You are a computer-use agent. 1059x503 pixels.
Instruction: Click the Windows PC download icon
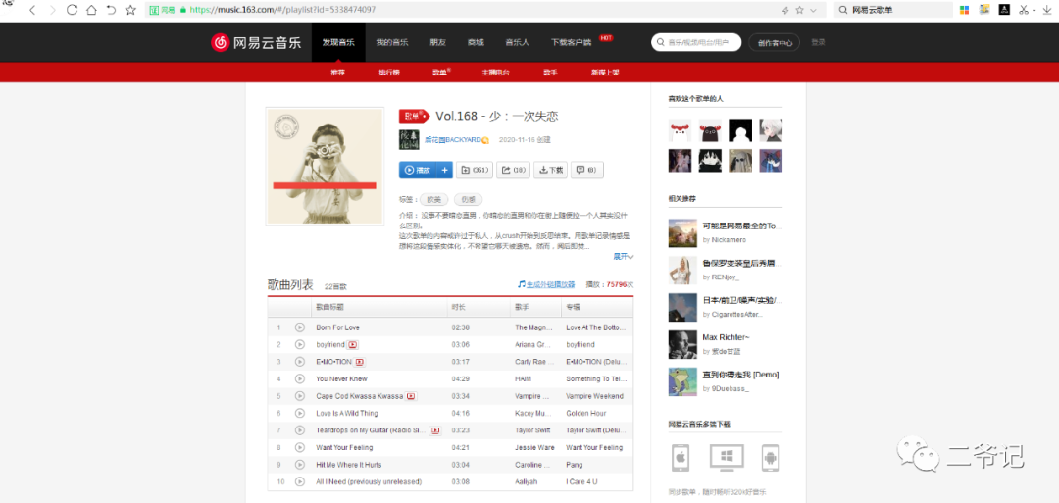pos(727,458)
